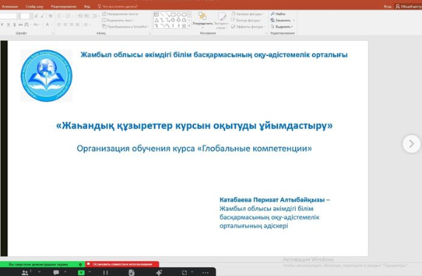Click the next slide arrow on right

(x=411, y=144)
